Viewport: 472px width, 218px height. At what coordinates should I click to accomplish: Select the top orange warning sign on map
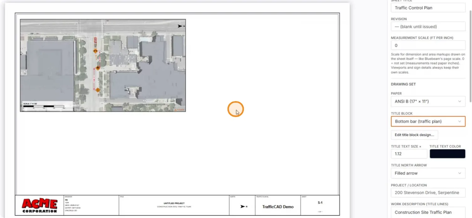tap(95, 51)
